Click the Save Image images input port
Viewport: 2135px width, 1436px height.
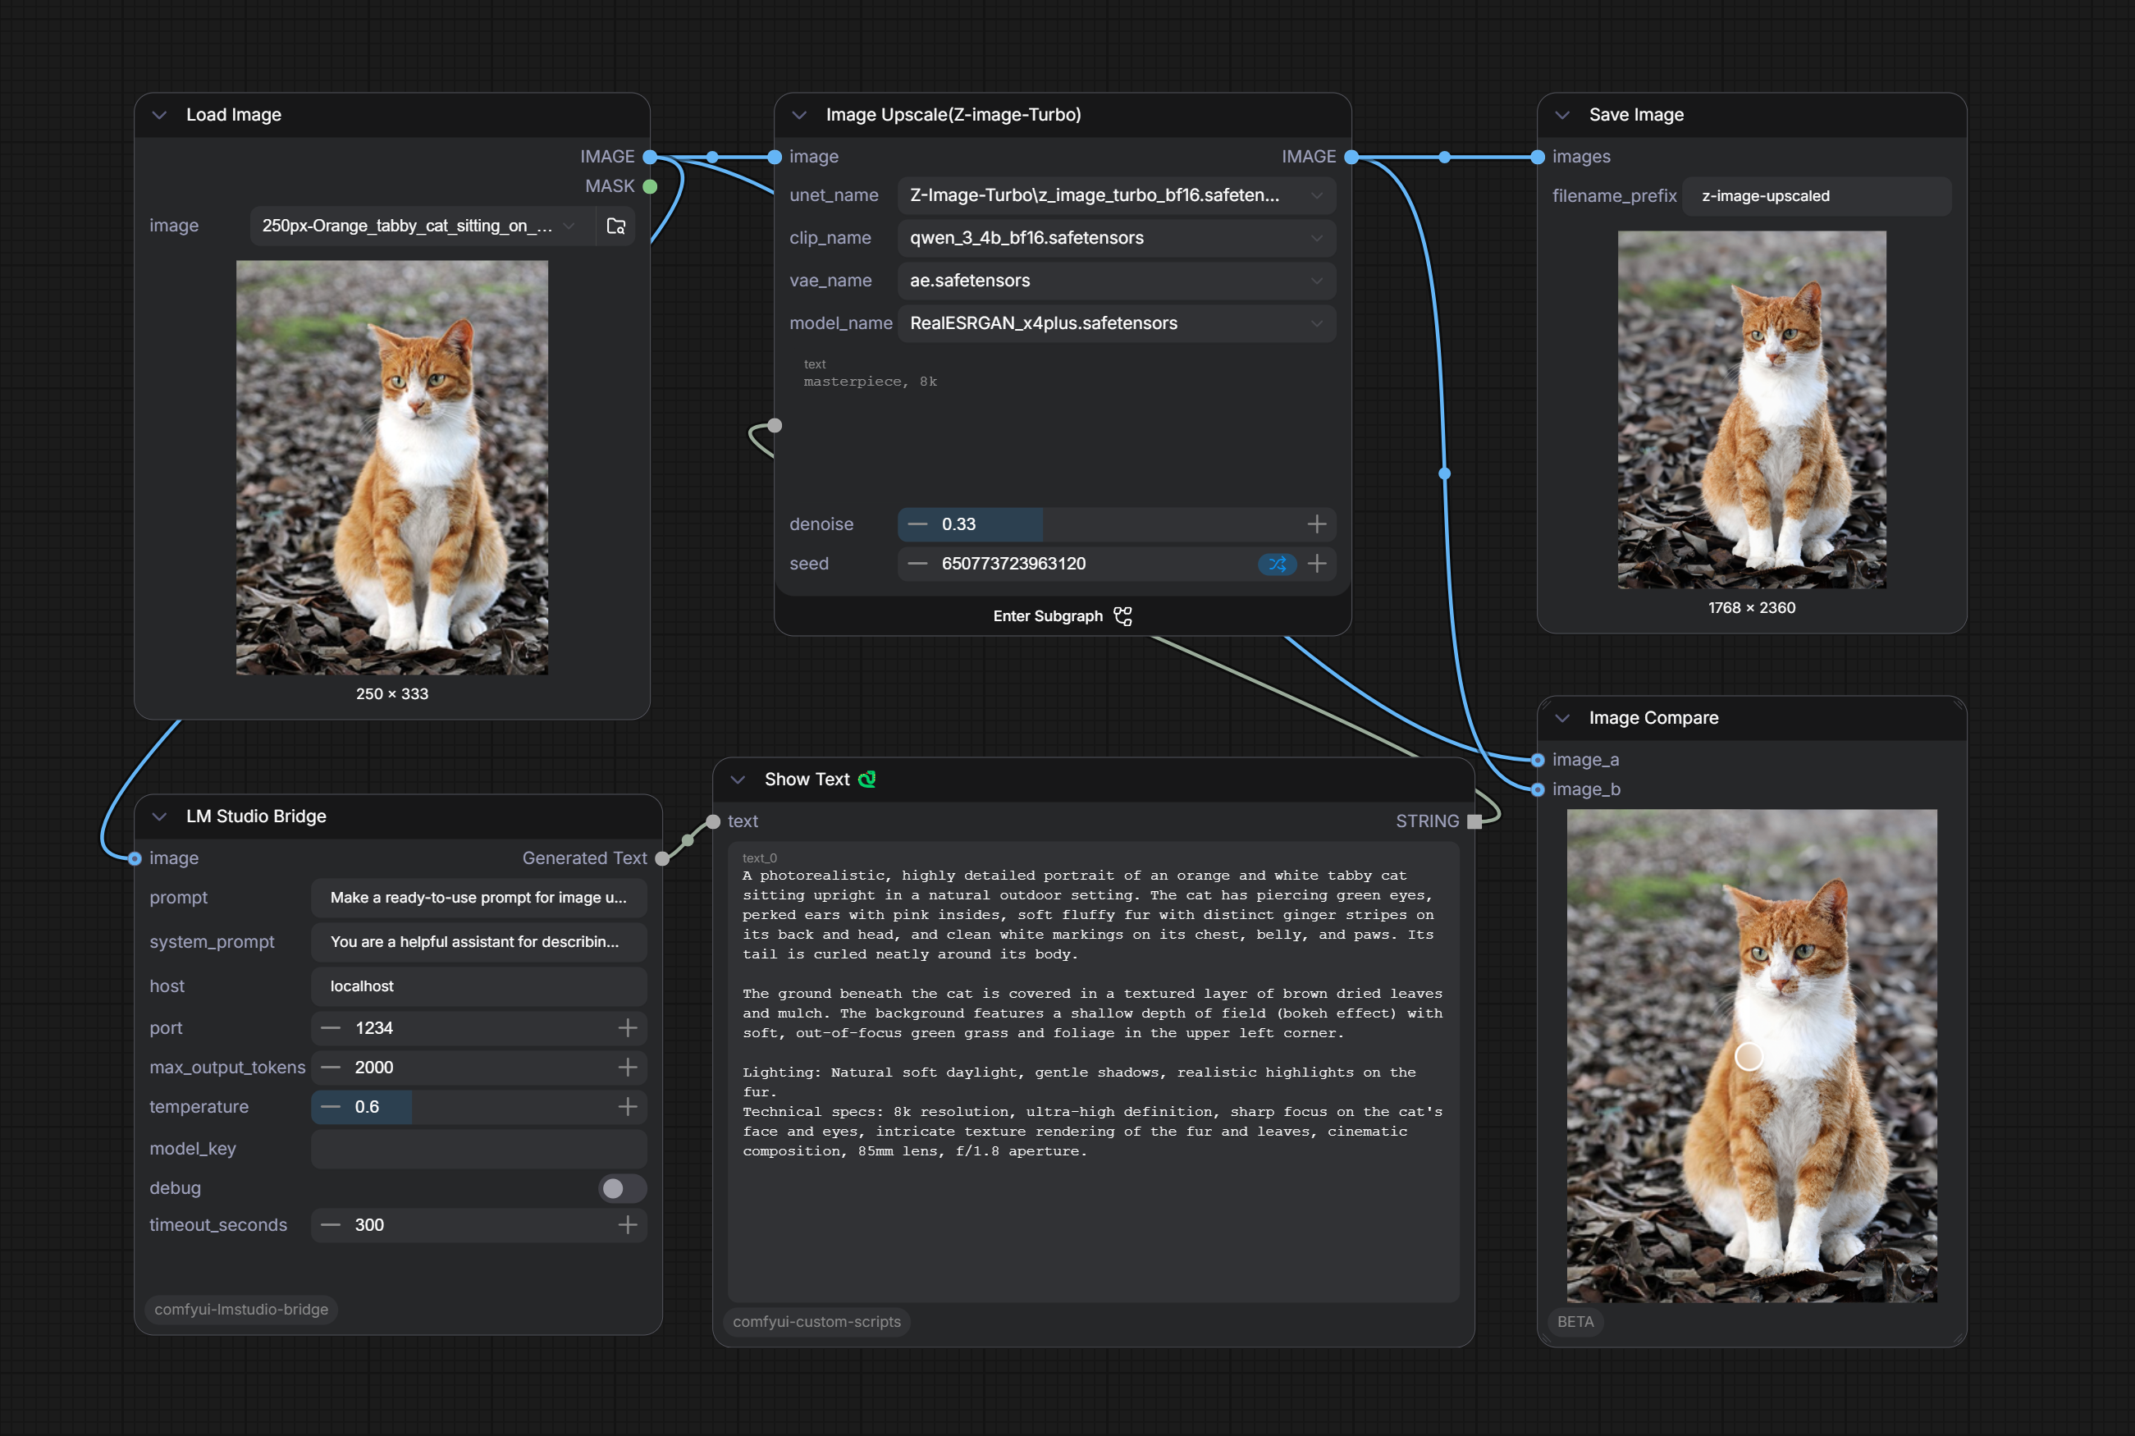click(1538, 158)
